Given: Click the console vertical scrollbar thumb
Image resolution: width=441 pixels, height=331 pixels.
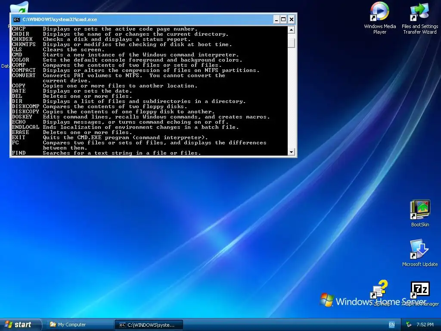Looking at the screenshot, I should [x=291, y=43].
